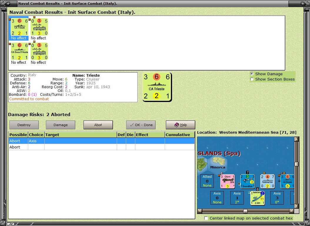Select the Transport counter beside Duca D'Aosta
The image size is (310, 226).
39,51
